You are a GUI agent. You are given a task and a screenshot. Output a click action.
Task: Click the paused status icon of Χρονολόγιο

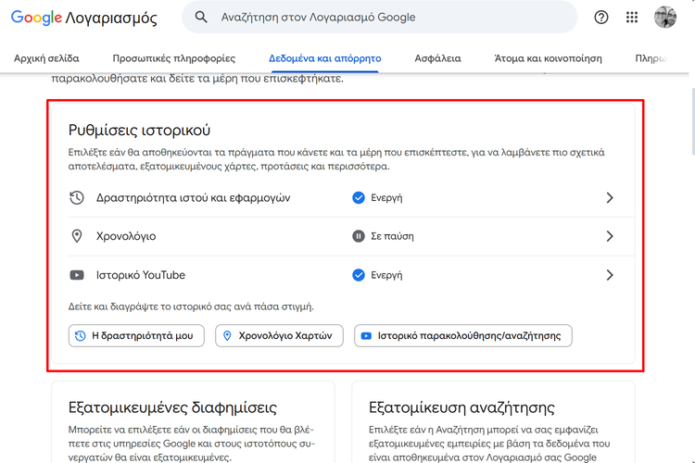[x=358, y=236]
